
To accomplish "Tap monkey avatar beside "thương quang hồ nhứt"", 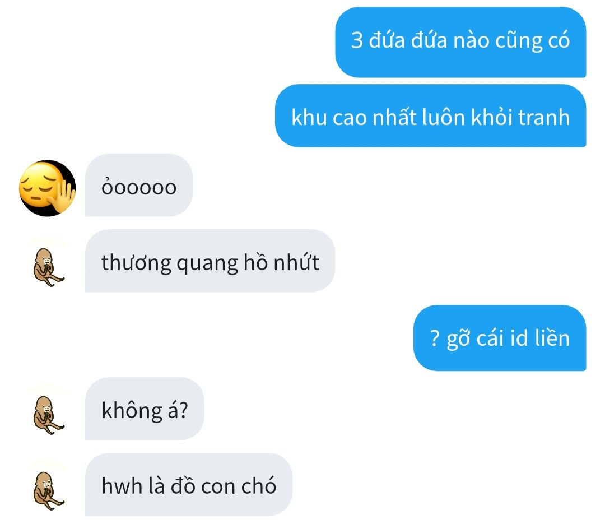I will coord(48,267).
